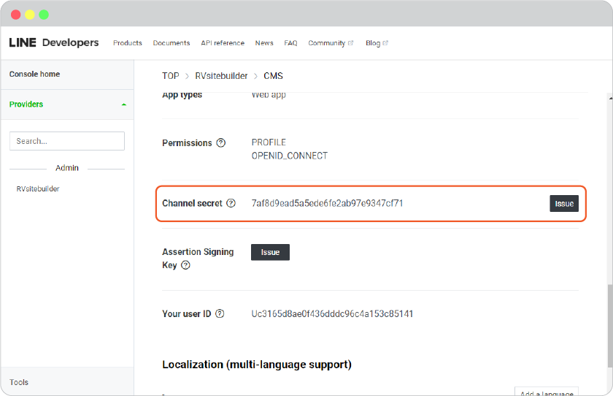The image size is (613, 396).
Task: Click the page vertical scrollbar
Action: tap(610, 326)
